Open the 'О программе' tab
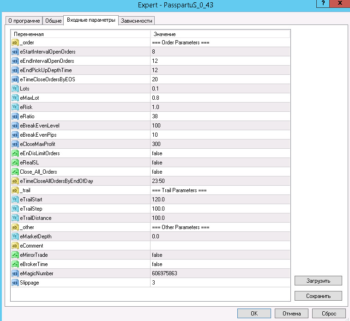This screenshot has height=321, width=350. (x=24, y=21)
